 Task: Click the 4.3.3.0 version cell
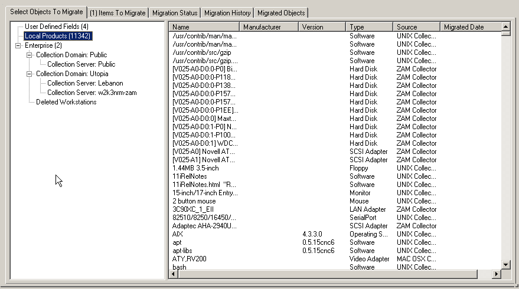pyautogui.click(x=312, y=234)
